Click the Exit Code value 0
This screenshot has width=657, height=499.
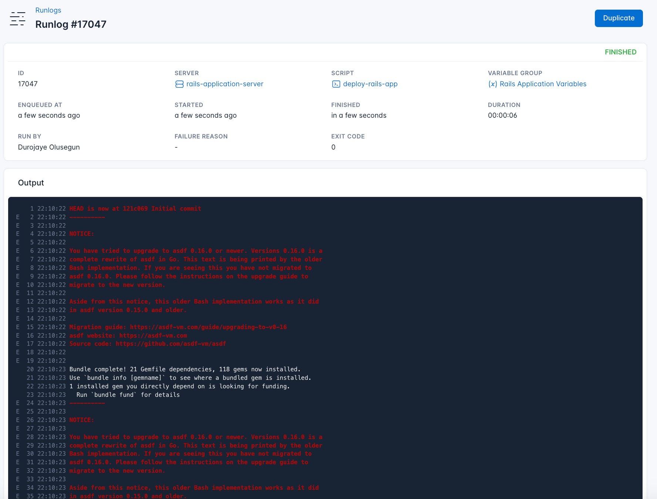333,147
